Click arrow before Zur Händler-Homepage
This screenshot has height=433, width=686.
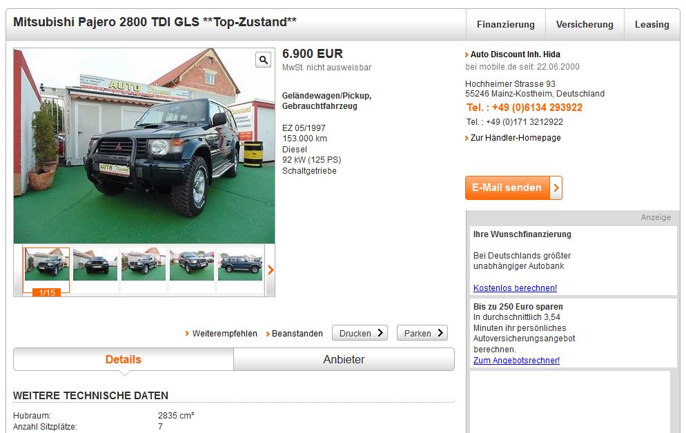coord(467,138)
